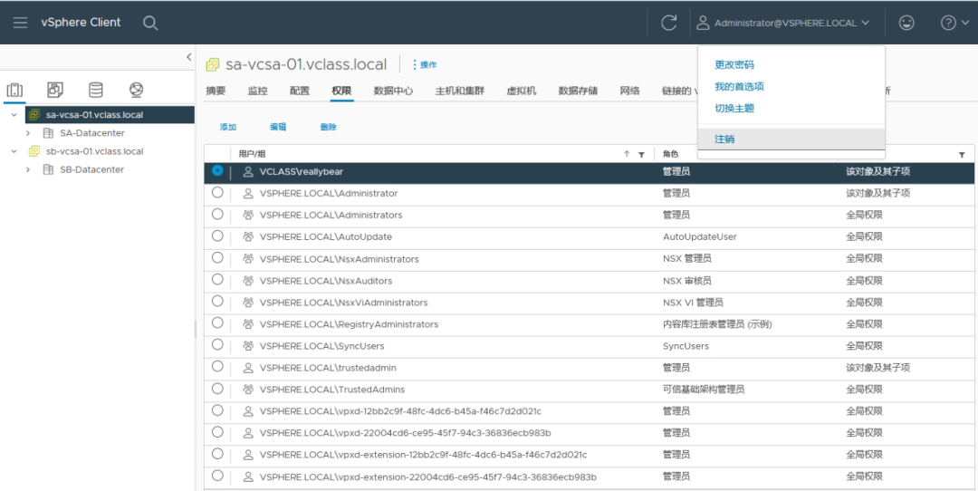The height and width of the screenshot is (491, 978).
Task: Open the 数据存储 tab
Action: point(578,91)
